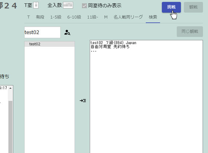
Task: Open the 名人戦同リーグ tab
Action: tap(128, 17)
